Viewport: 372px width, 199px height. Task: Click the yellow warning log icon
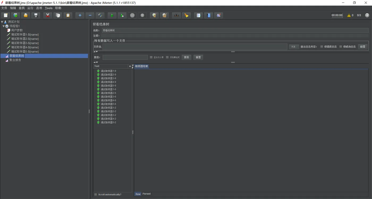point(349,15)
